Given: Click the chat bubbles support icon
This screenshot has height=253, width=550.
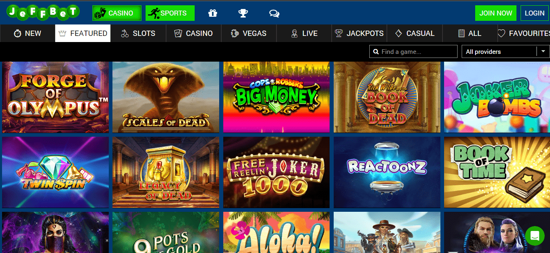Looking at the screenshot, I should click(274, 13).
